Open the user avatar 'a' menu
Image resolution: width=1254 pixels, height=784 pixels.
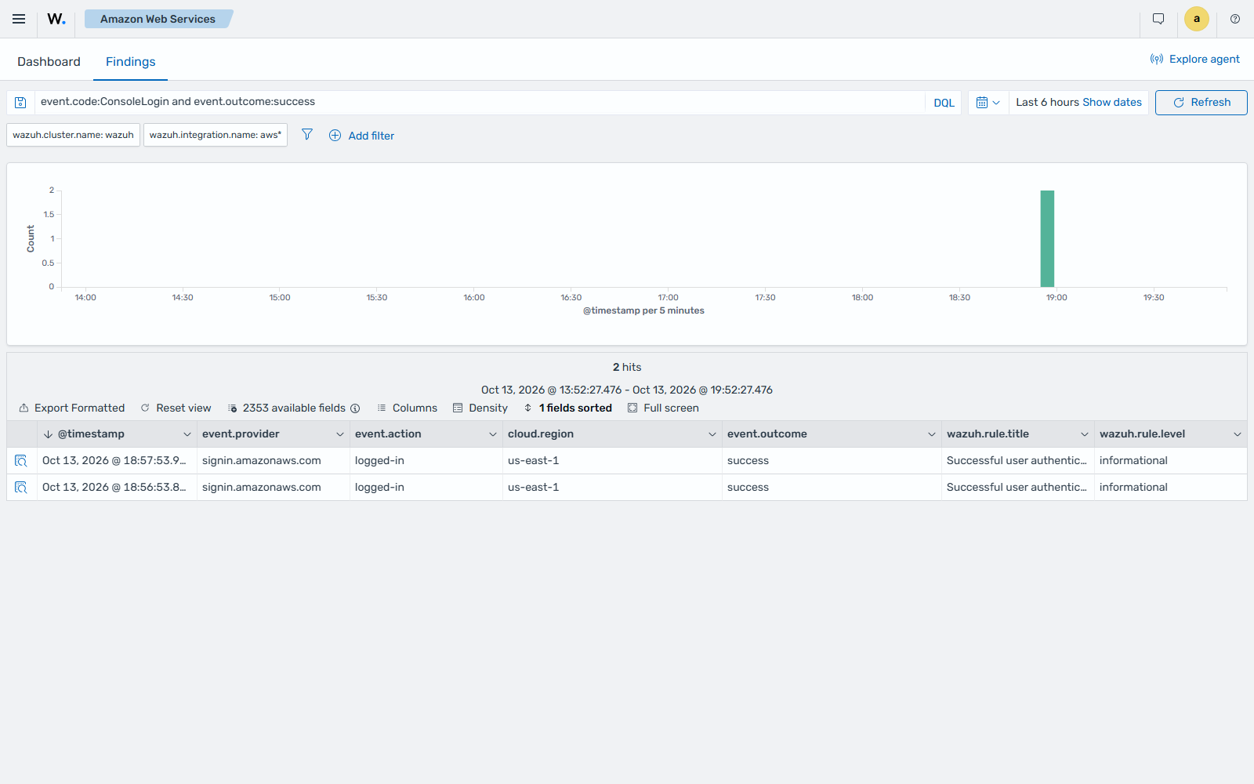click(x=1197, y=19)
